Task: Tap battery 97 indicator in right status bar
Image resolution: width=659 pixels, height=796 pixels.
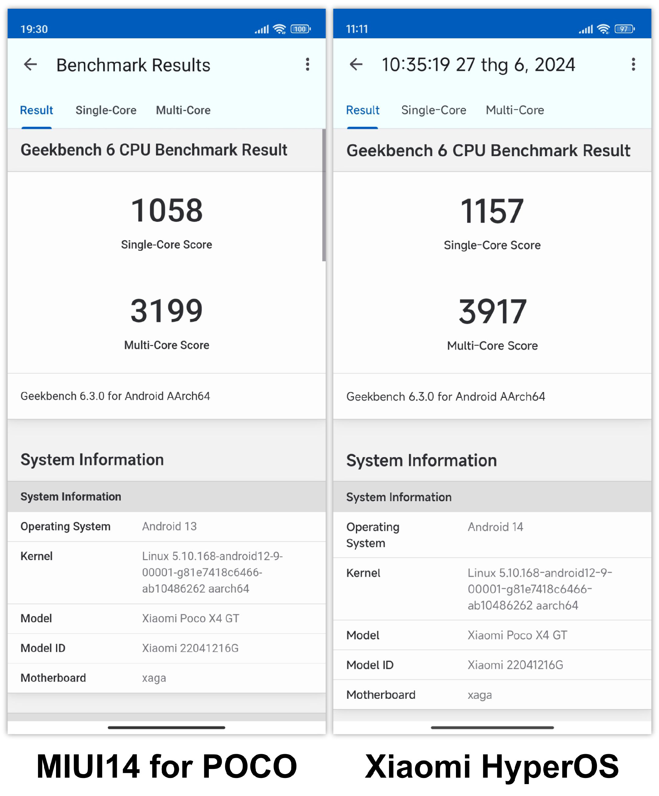Action: 625,29
